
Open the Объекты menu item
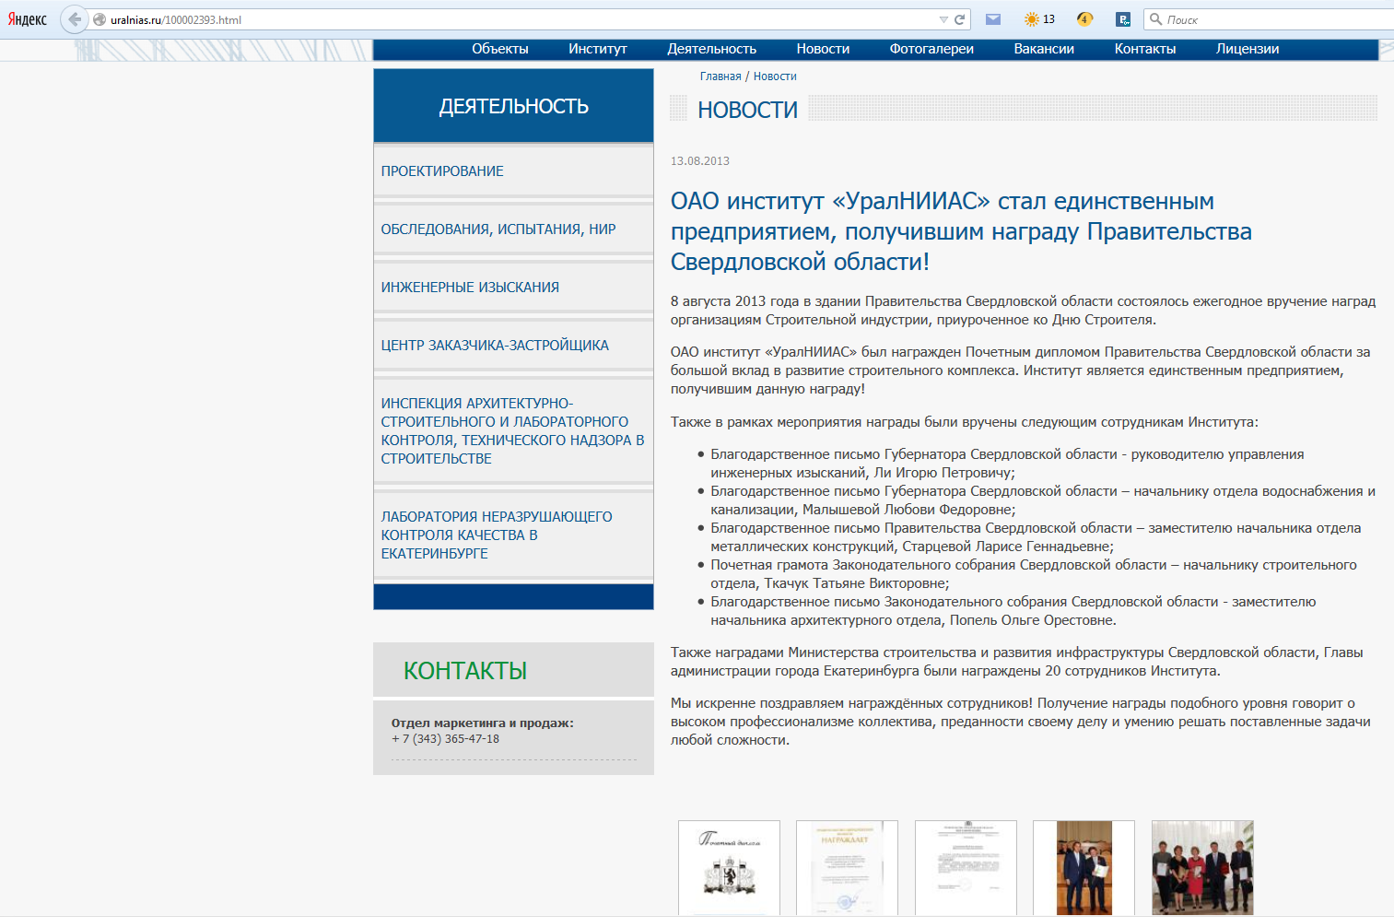pyautogui.click(x=500, y=49)
